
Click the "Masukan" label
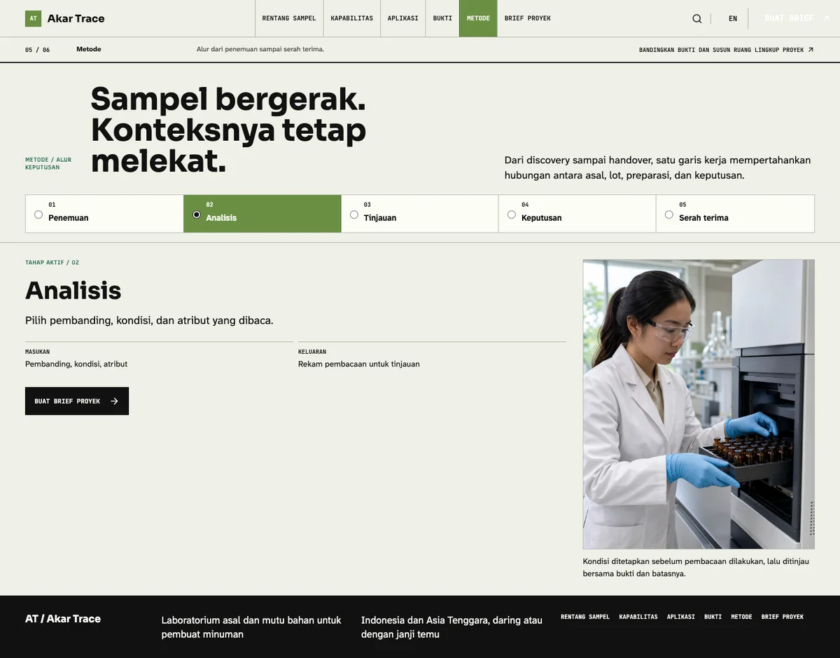click(x=38, y=352)
